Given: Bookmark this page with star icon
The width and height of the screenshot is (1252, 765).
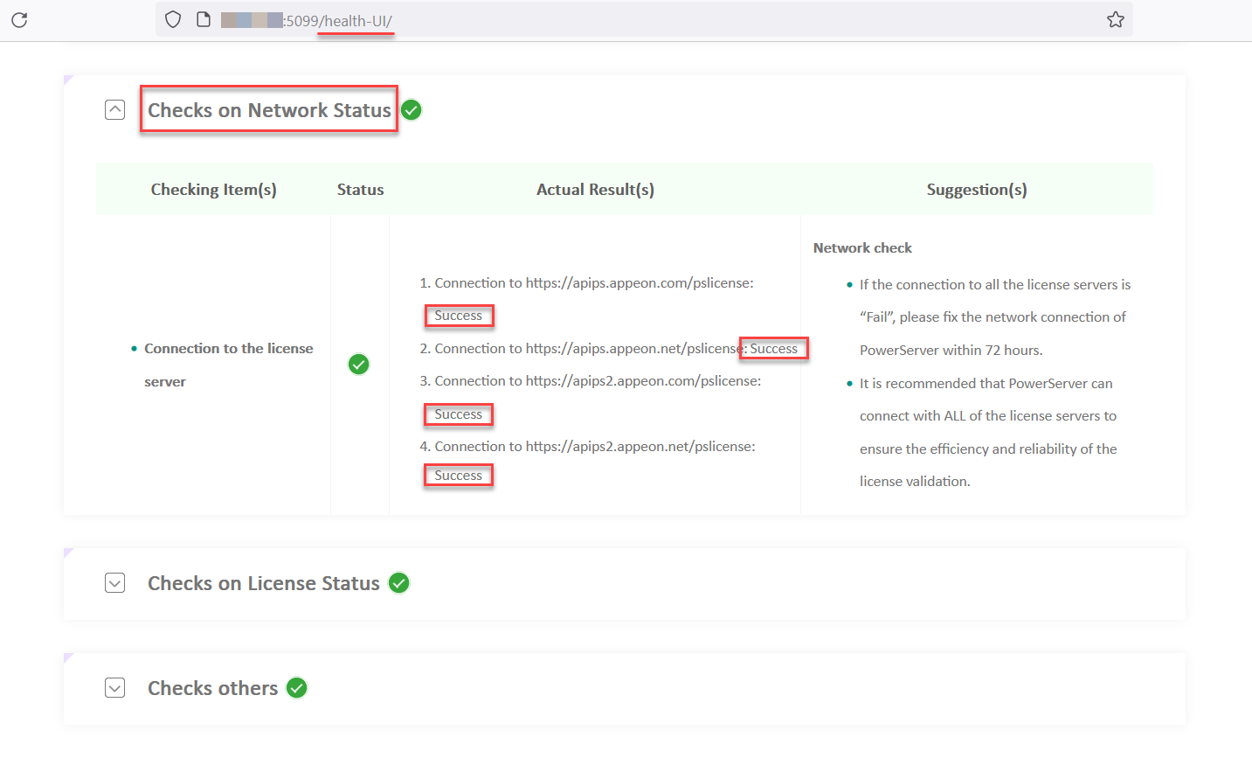Looking at the screenshot, I should (x=1116, y=20).
